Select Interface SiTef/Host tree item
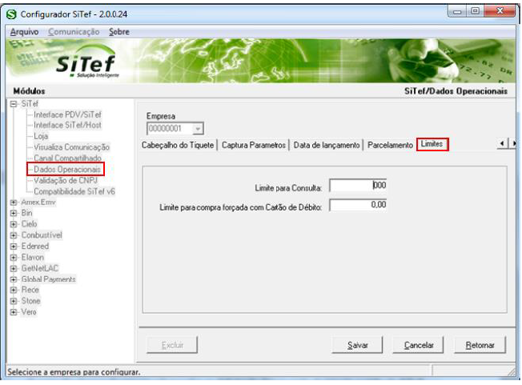The image size is (522, 385). coord(67,126)
